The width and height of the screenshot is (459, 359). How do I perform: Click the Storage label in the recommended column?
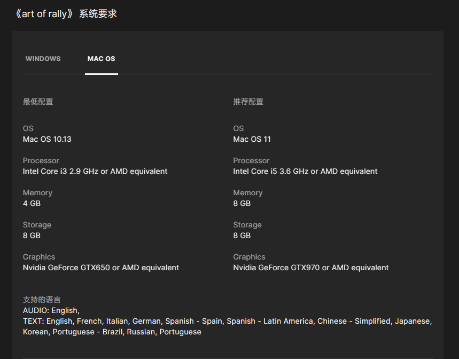pos(247,225)
